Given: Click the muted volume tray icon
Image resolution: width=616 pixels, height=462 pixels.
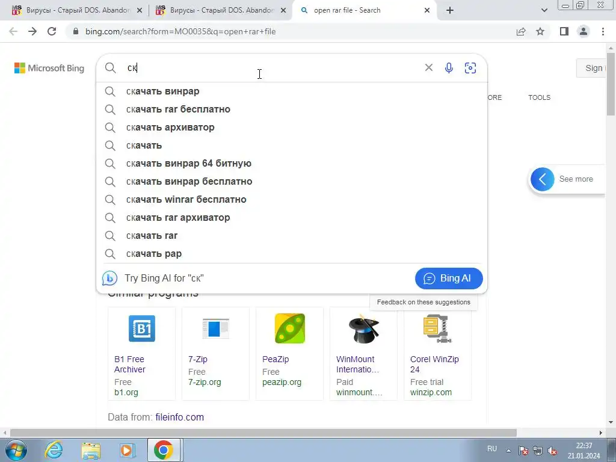Looking at the screenshot, I should (x=552, y=451).
